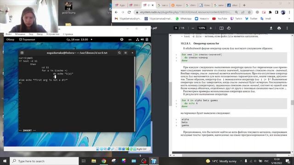This screenshot has width=294, height=165.
Task: Open the GNOME network status icon
Action: coord(137,39)
